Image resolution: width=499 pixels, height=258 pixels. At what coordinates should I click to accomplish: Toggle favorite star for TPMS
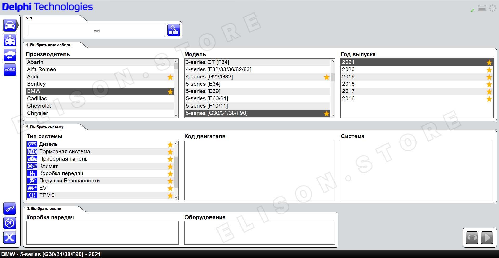point(170,195)
